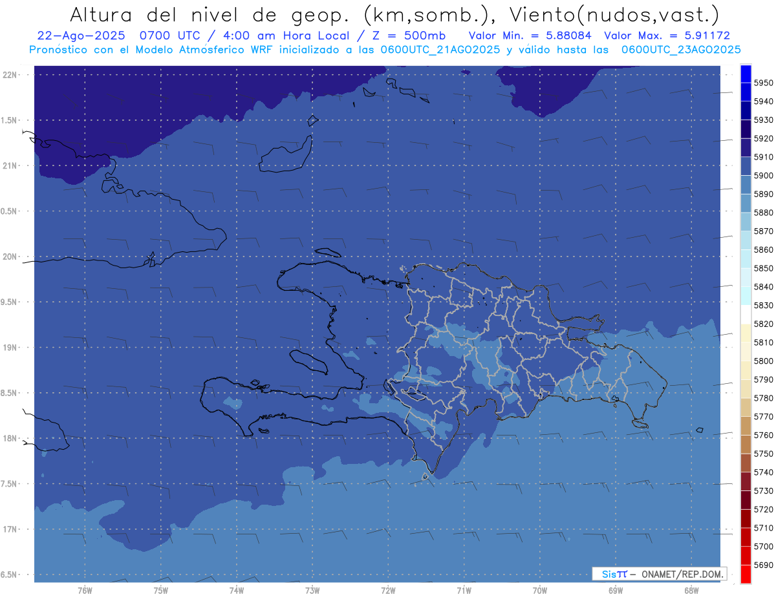Viewport: 776px width, 599px height.
Task: Click the 72W longitude axis label
Action: 388,590
